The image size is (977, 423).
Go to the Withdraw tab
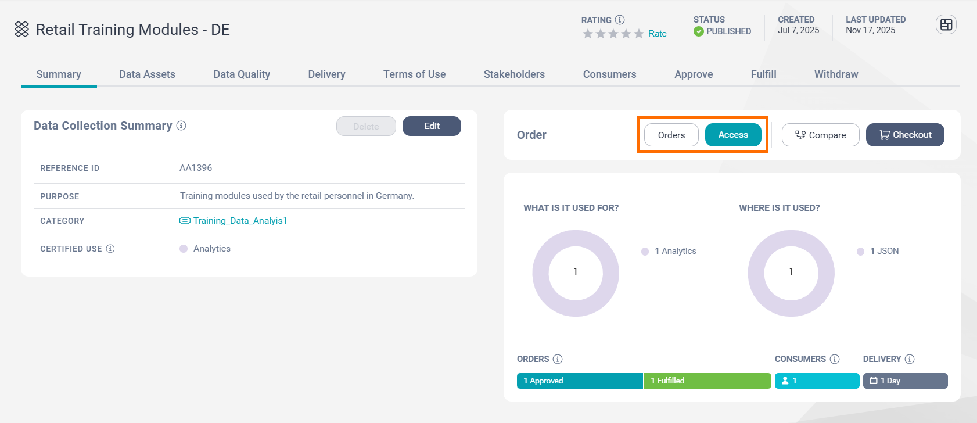pos(836,74)
